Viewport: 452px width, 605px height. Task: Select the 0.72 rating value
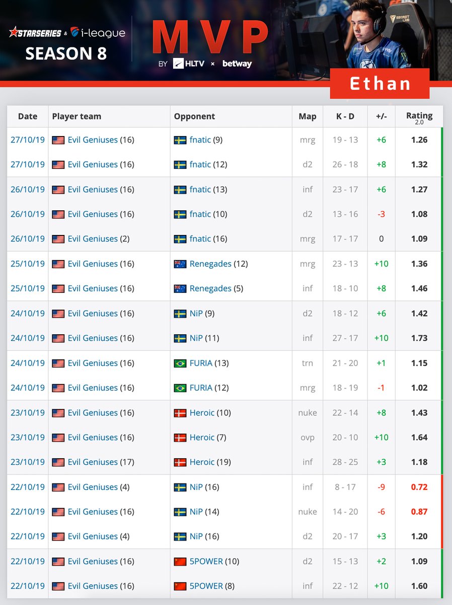[x=419, y=487]
